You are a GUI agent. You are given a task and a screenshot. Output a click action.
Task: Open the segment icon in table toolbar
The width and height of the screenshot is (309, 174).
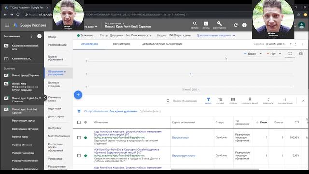[x=220, y=99]
